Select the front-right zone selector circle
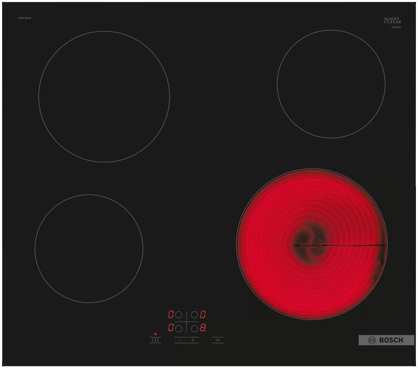This screenshot has height=368, width=418. 195,328
